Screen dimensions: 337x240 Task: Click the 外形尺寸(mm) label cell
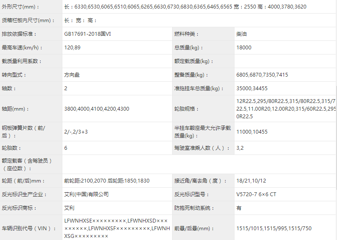(20, 7)
